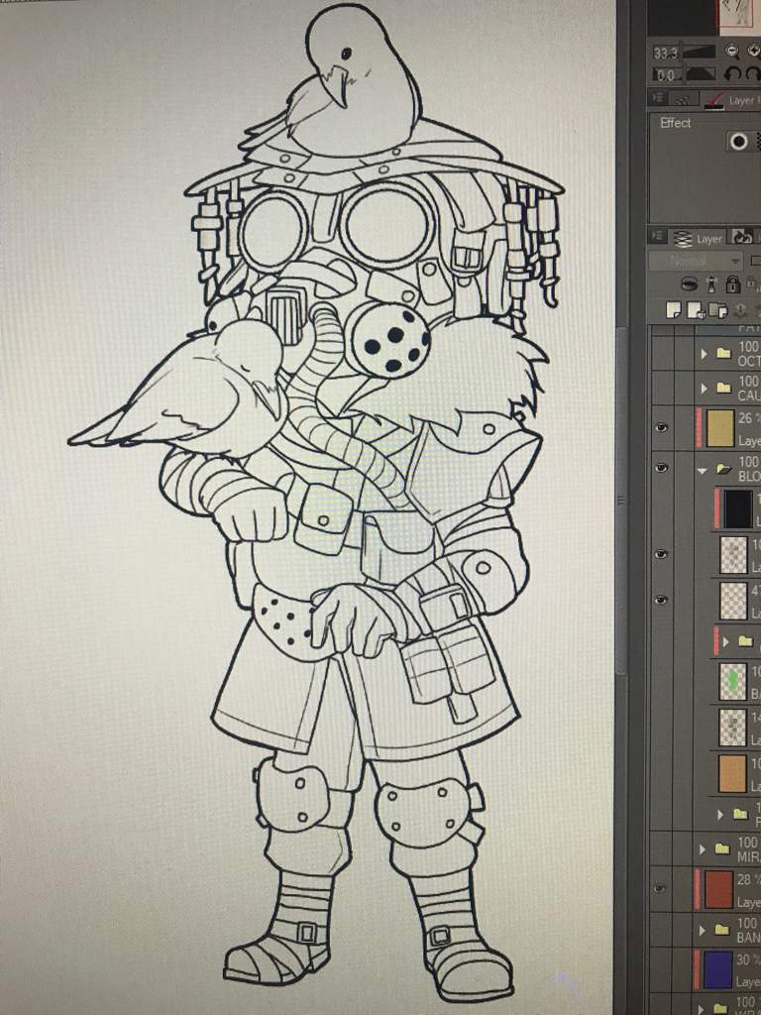Click the canvas vertical scrollbar thumb
761x1015 pixels.
click(622, 499)
